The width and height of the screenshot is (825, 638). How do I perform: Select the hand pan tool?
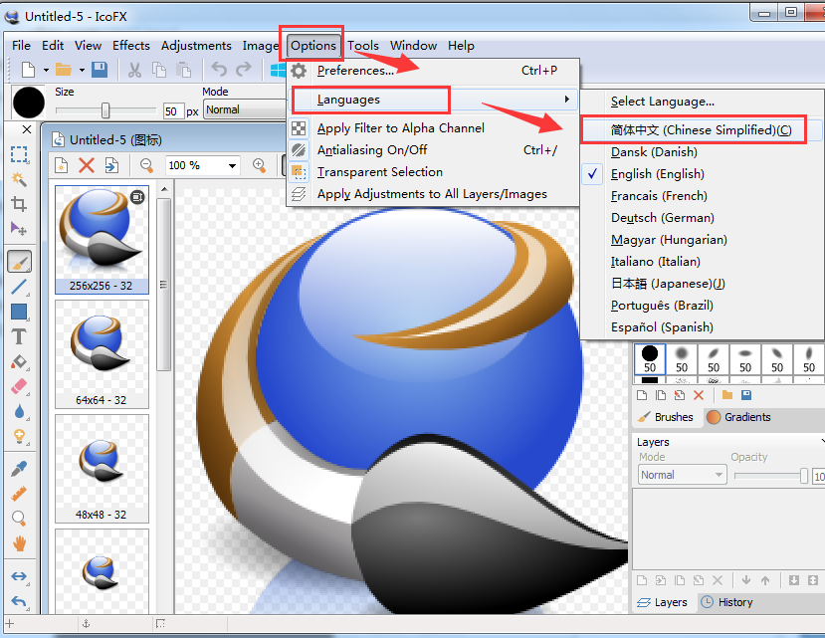tap(19, 543)
